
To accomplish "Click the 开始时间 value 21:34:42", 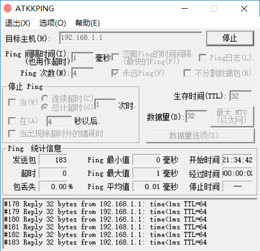I will pos(238,160).
